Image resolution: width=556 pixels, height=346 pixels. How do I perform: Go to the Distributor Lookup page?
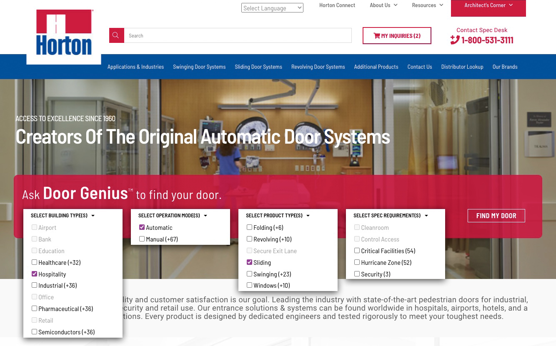(462, 67)
